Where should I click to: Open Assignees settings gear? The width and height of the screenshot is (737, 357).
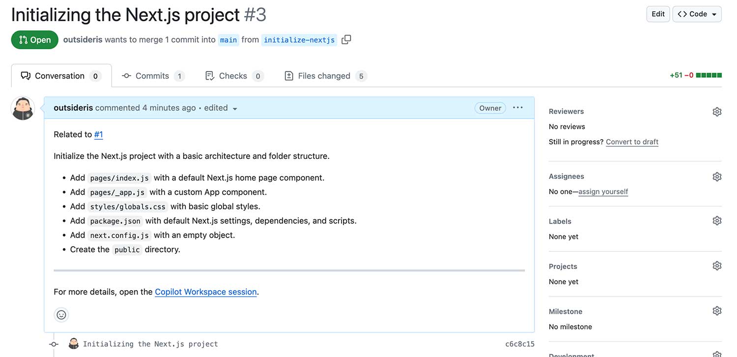717,177
